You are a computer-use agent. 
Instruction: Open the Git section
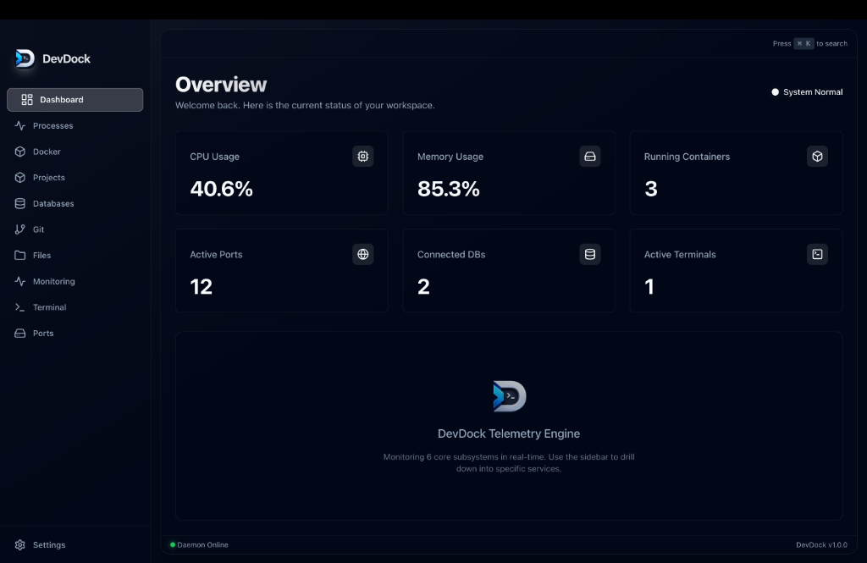tap(38, 229)
